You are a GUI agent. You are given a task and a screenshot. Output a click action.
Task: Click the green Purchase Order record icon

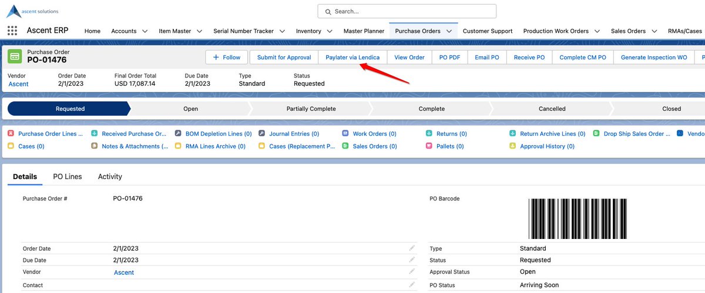15,56
